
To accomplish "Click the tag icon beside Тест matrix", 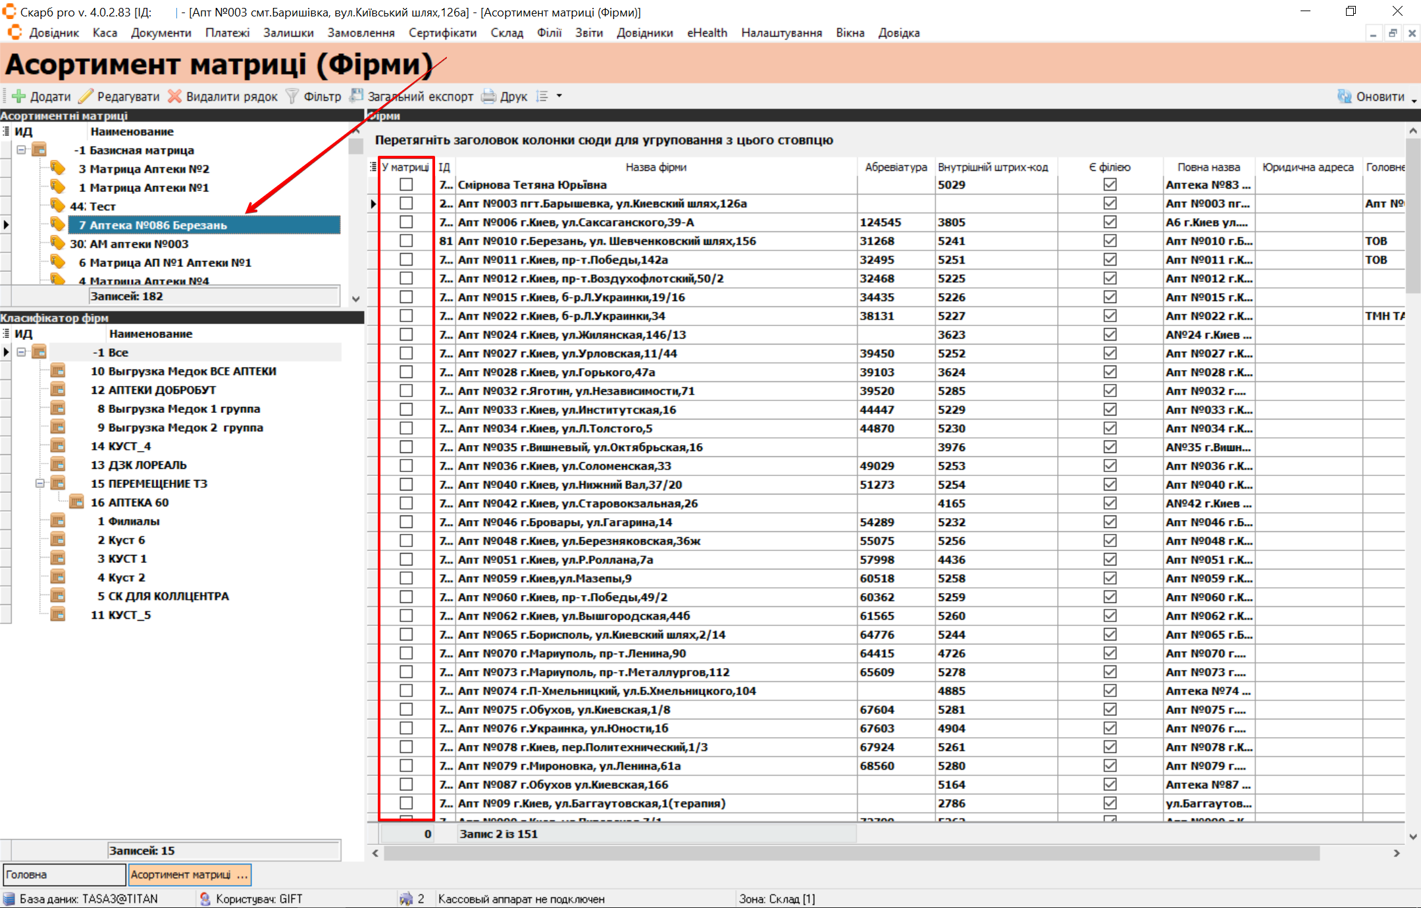I will point(58,206).
